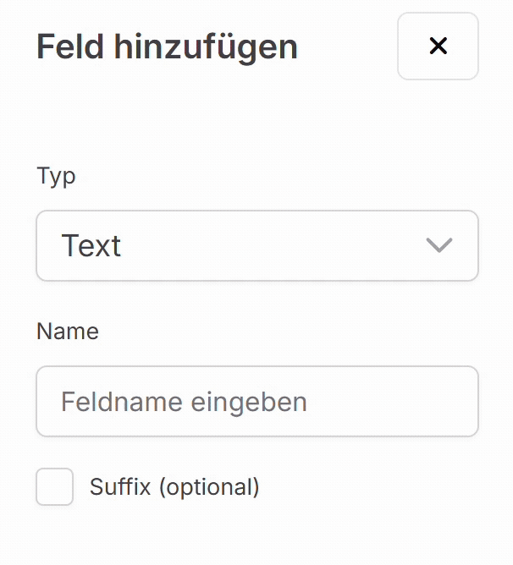Image resolution: width=513 pixels, height=565 pixels.
Task: Enable the Suffix (optional) checkbox
Action: pos(55,487)
